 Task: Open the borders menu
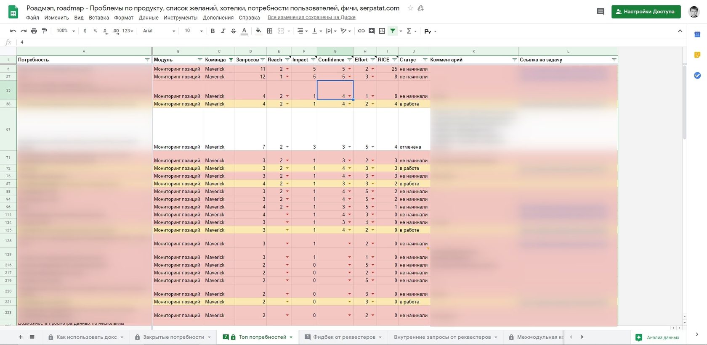pos(270,31)
